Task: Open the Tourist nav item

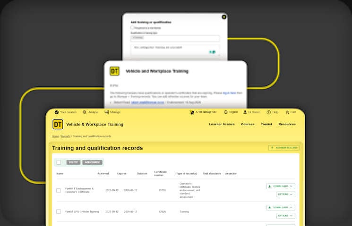Action: [x=266, y=124]
